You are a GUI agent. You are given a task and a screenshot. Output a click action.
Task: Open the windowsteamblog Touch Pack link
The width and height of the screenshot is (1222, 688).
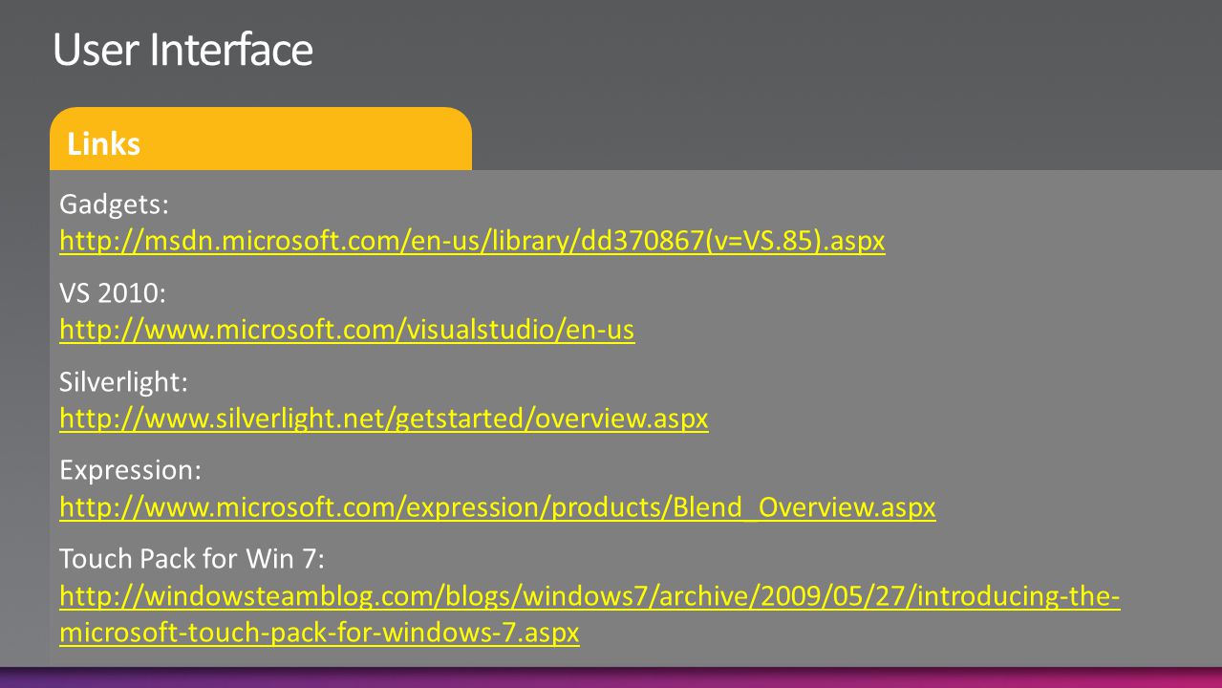(x=590, y=614)
